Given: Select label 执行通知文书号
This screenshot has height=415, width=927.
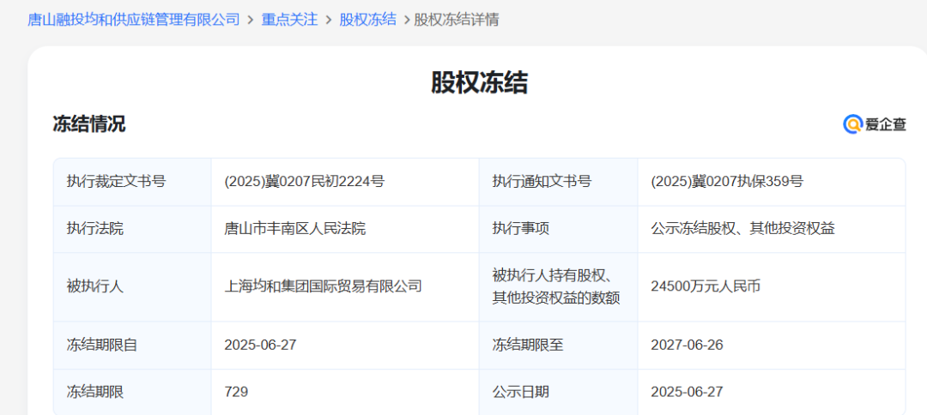Looking at the screenshot, I should click(542, 182).
